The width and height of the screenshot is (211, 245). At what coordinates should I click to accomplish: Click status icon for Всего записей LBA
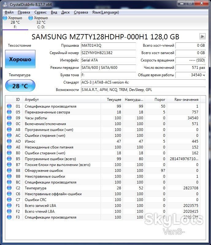pos(9,205)
